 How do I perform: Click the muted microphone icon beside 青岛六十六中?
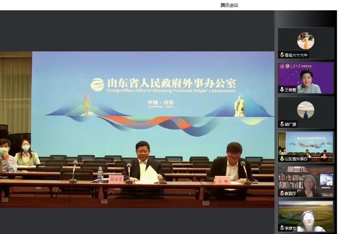tap(282, 55)
